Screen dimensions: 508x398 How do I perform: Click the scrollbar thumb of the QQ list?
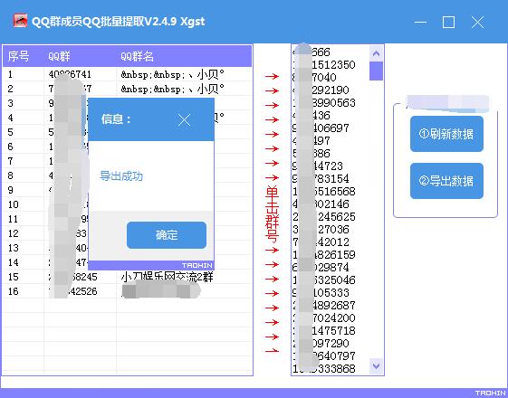[376, 71]
